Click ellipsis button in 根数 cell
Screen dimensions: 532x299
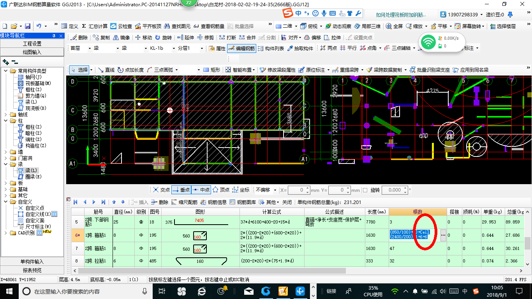(443, 235)
